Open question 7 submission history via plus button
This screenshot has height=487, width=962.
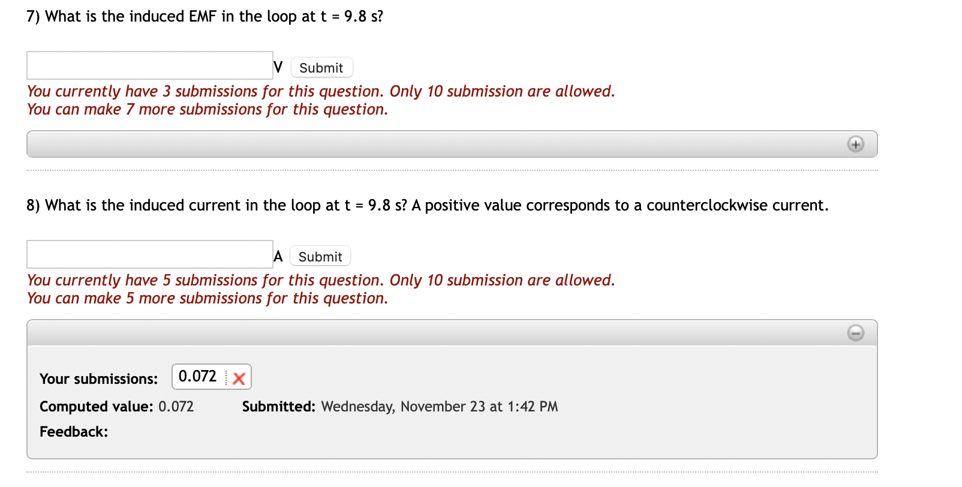coord(855,144)
